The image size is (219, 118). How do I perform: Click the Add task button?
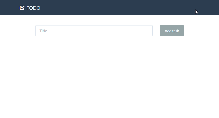[172, 31]
